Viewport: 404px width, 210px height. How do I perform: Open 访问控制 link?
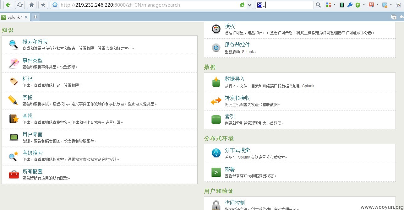tap(235, 203)
